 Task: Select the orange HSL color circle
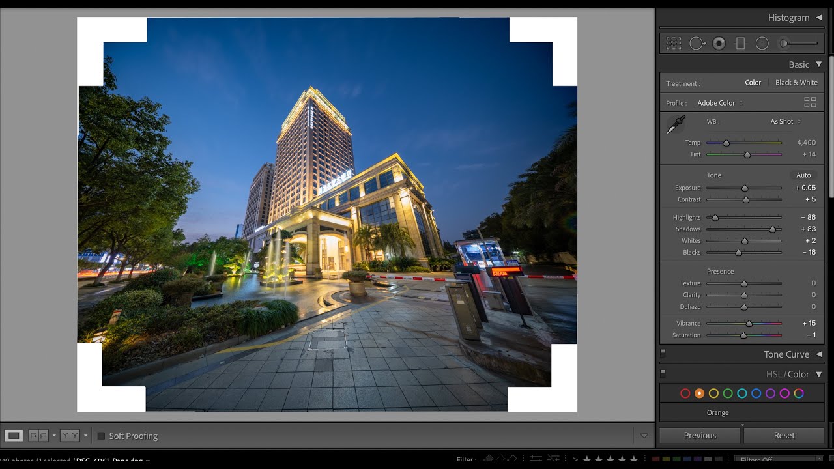[699, 393]
